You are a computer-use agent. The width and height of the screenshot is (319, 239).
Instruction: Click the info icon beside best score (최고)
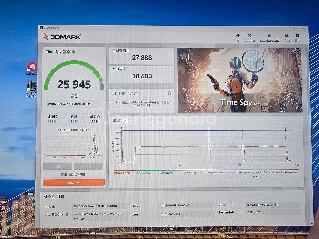[x=99, y=117]
